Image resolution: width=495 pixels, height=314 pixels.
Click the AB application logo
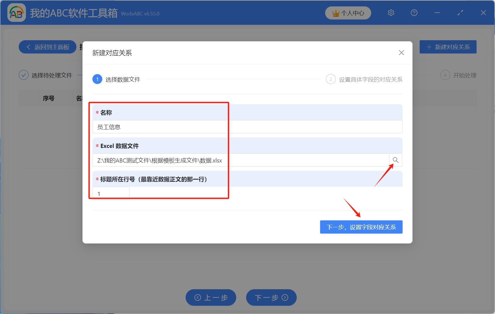(16, 13)
